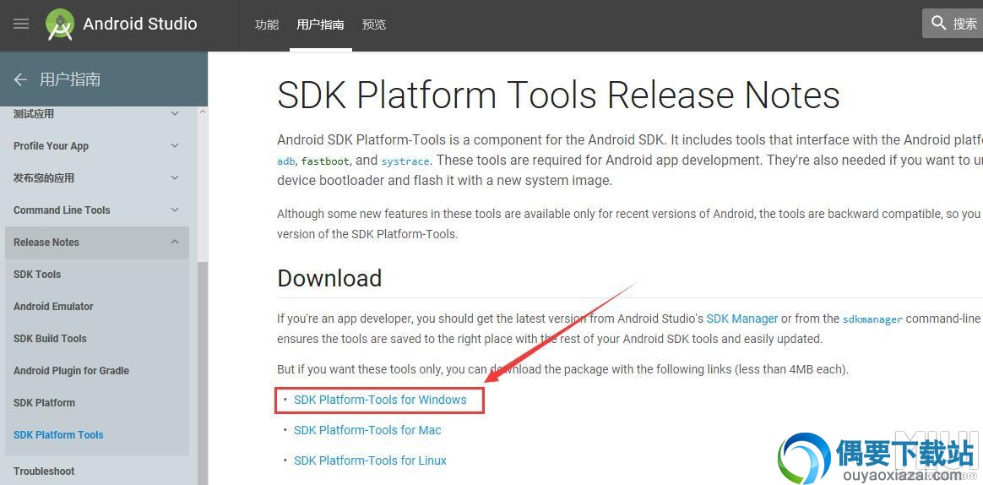Open the hamburger navigation menu
This screenshot has height=485, width=983.
coord(21,24)
